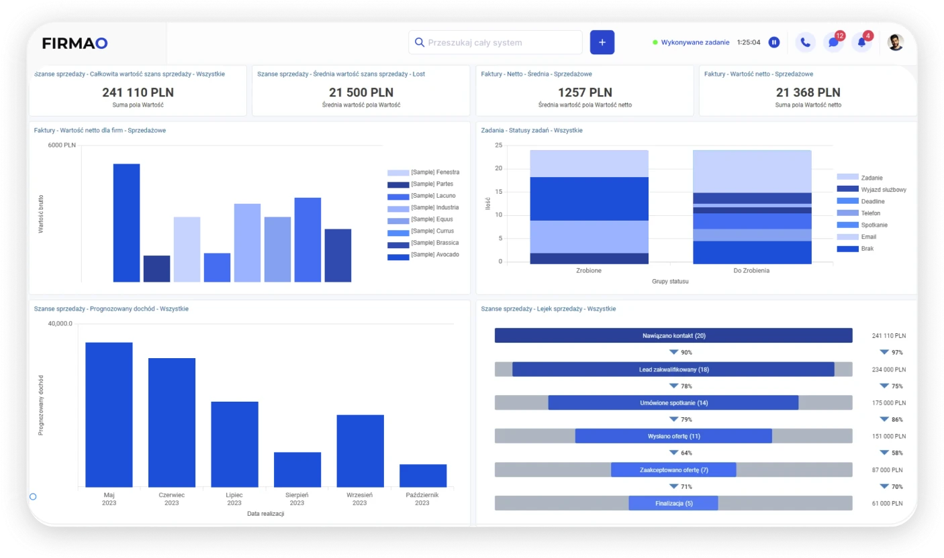Click the Deadline legend color swatch
This screenshot has width=944, height=558.
pos(847,201)
